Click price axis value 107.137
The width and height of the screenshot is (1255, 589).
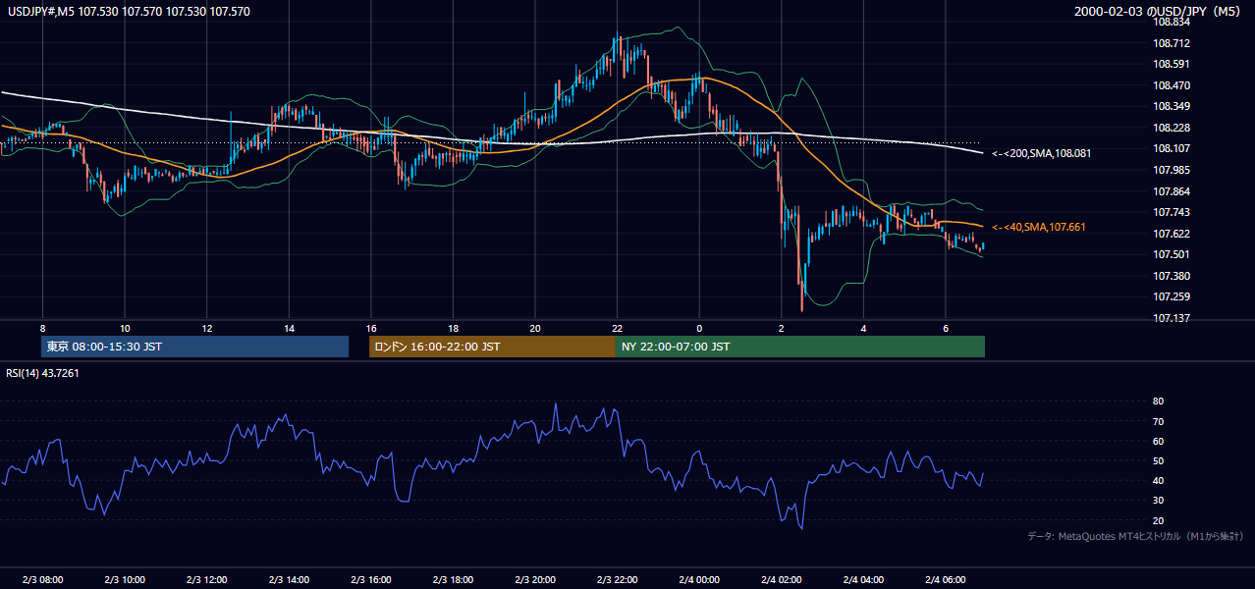click(1172, 318)
